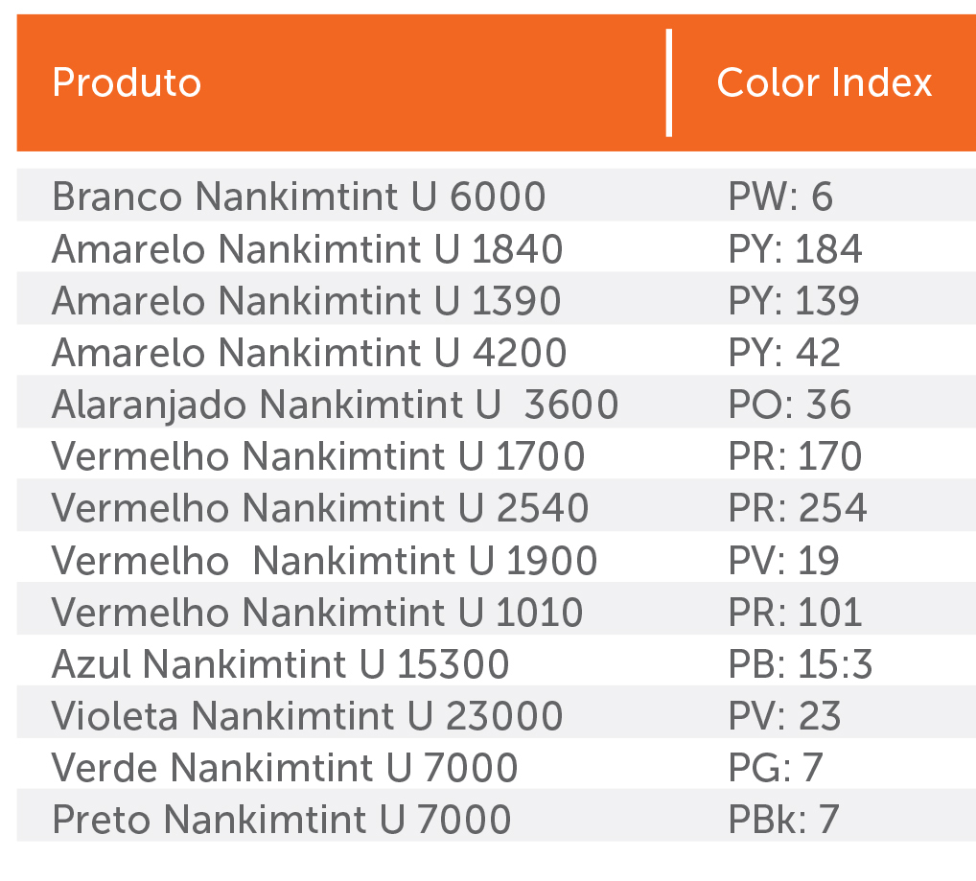This screenshot has height=881, width=976.
Task: Select Amarelo Nankimtint U 1840 product
Action: pyautogui.click(x=307, y=249)
